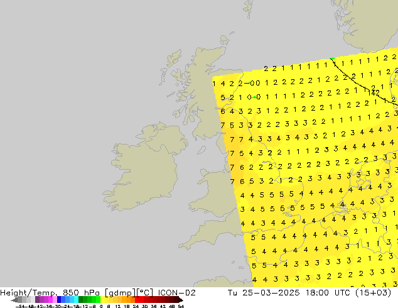Click the 'ICON-D2' model label
Image resolution: width=398 pixels, height=308 pixels.
click(x=176, y=293)
